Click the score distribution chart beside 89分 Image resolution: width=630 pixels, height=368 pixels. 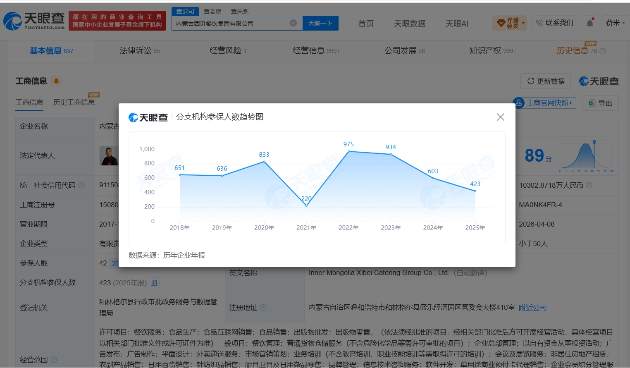pos(586,156)
